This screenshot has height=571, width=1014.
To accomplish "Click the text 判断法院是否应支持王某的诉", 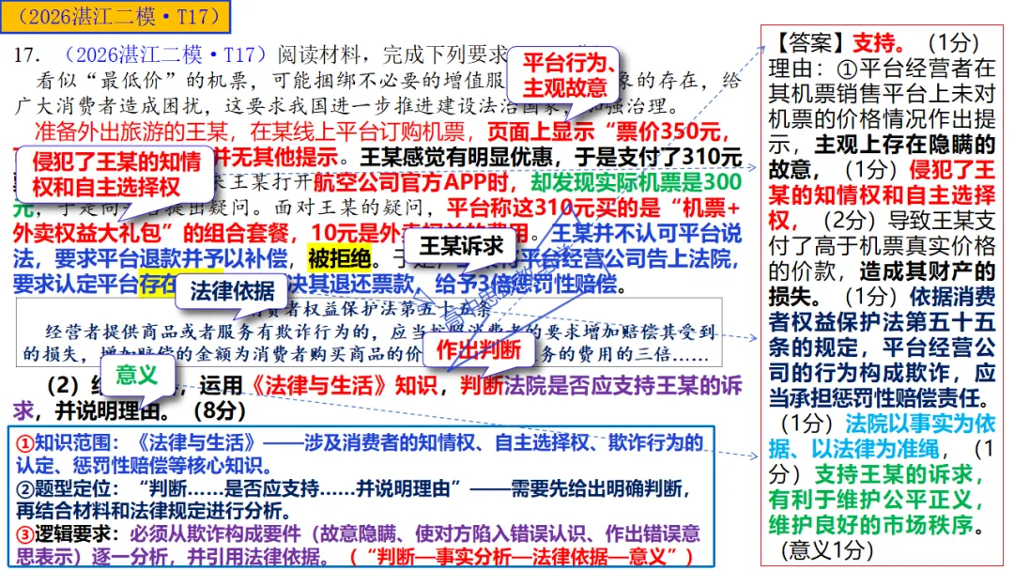I will point(602,386).
